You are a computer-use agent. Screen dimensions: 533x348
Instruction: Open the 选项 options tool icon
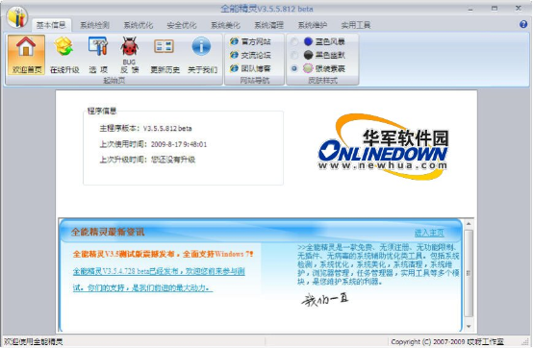pos(98,55)
